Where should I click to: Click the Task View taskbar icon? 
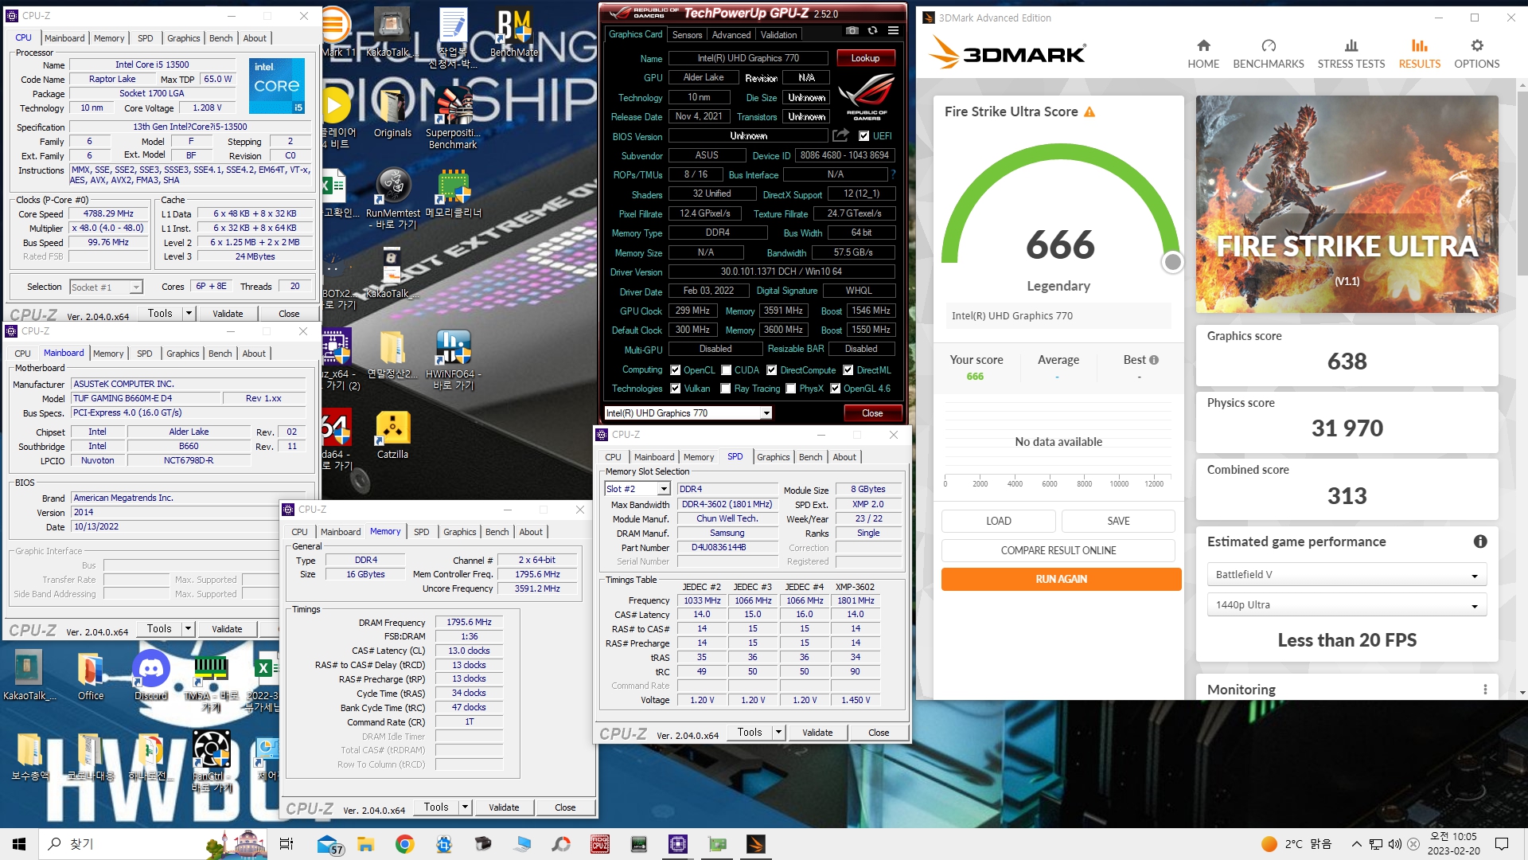[x=286, y=844]
